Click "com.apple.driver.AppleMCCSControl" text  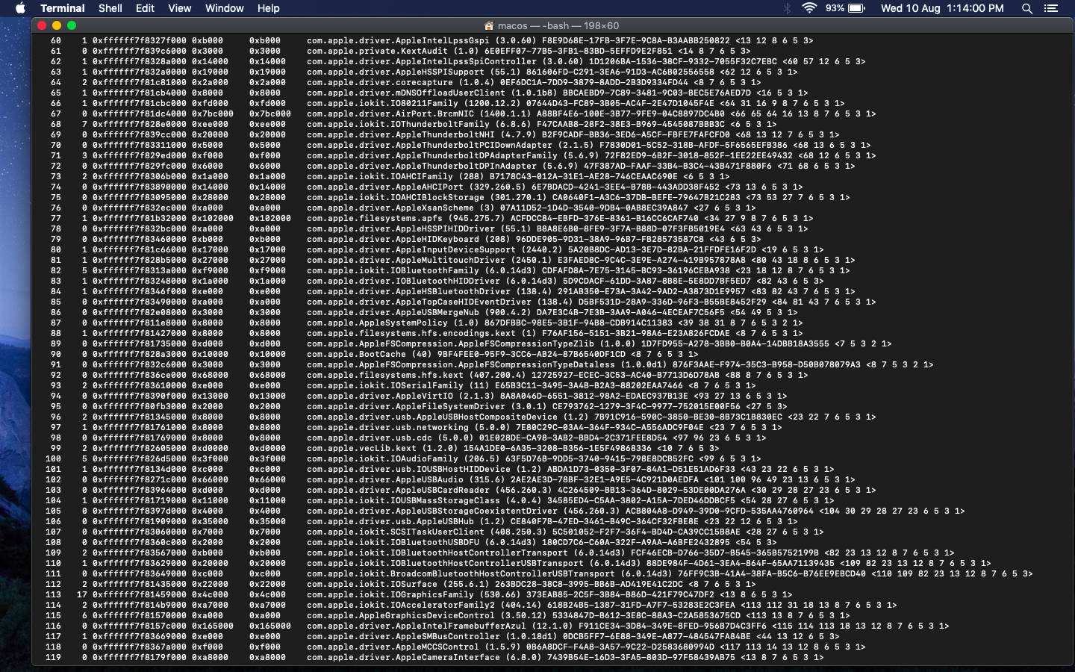[x=393, y=647]
